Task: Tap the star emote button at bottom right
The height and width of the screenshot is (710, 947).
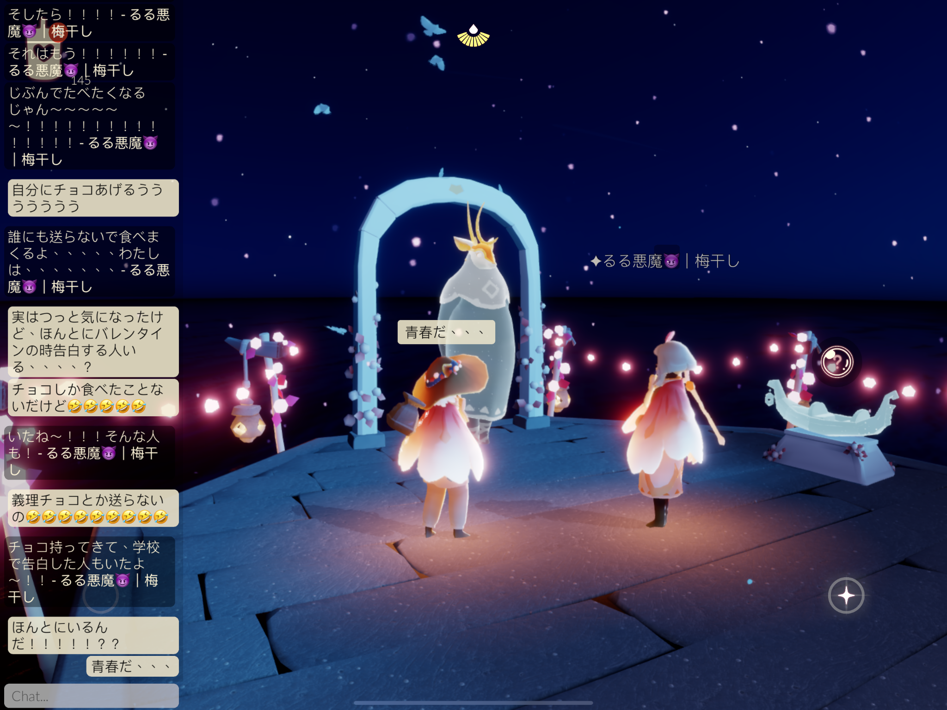Action: 846,595
